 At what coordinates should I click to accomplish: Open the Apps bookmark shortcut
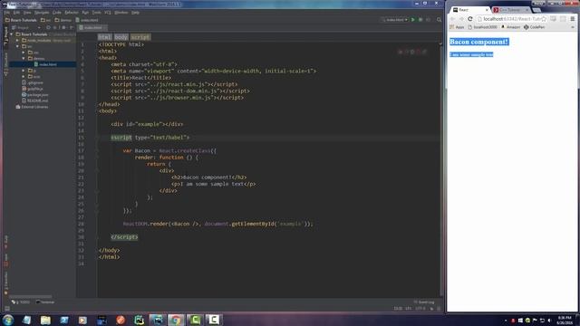click(457, 27)
